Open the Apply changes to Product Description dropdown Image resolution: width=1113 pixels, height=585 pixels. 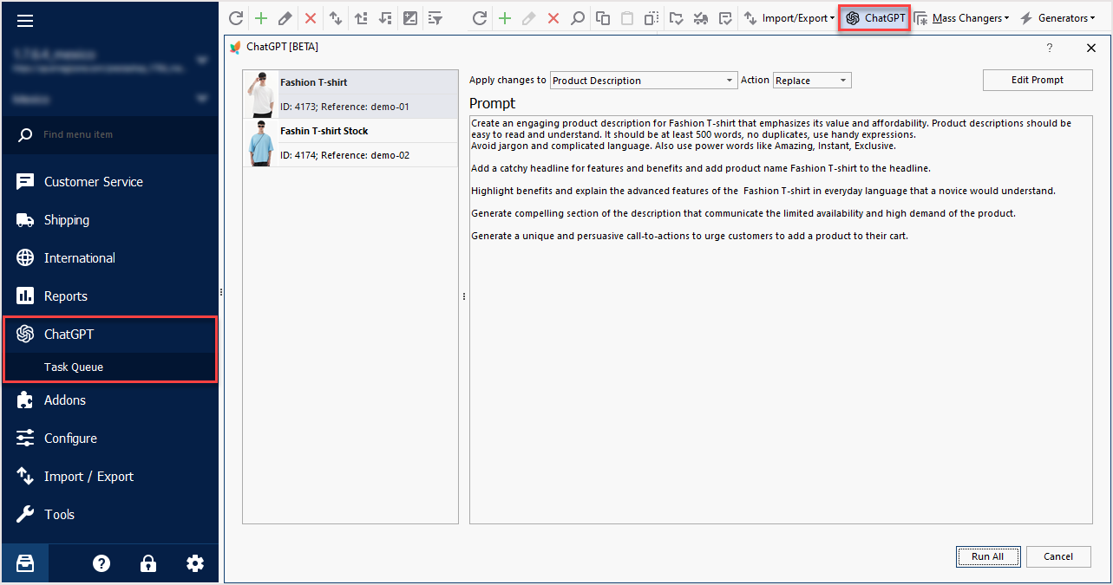(x=644, y=81)
